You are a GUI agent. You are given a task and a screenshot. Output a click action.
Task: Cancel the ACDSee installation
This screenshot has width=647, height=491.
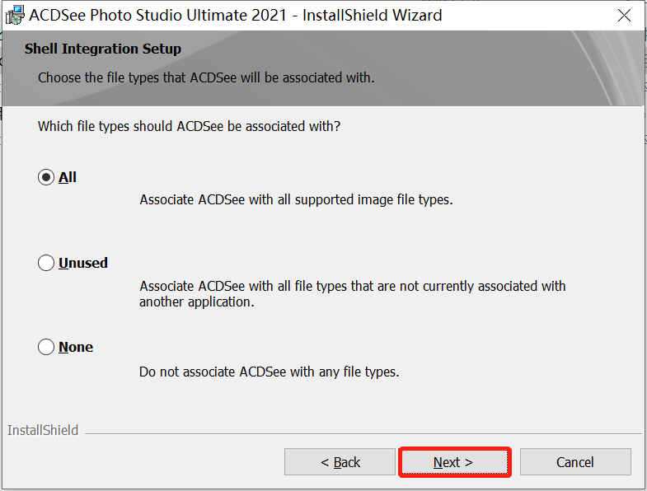[575, 462]
